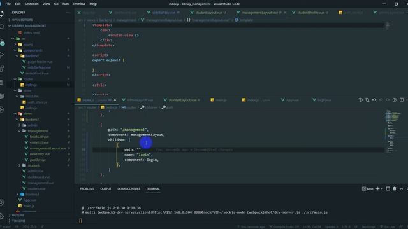Open bookList.vue in the explorer
The height and width of the screenshot is (229, 408).
39,137
